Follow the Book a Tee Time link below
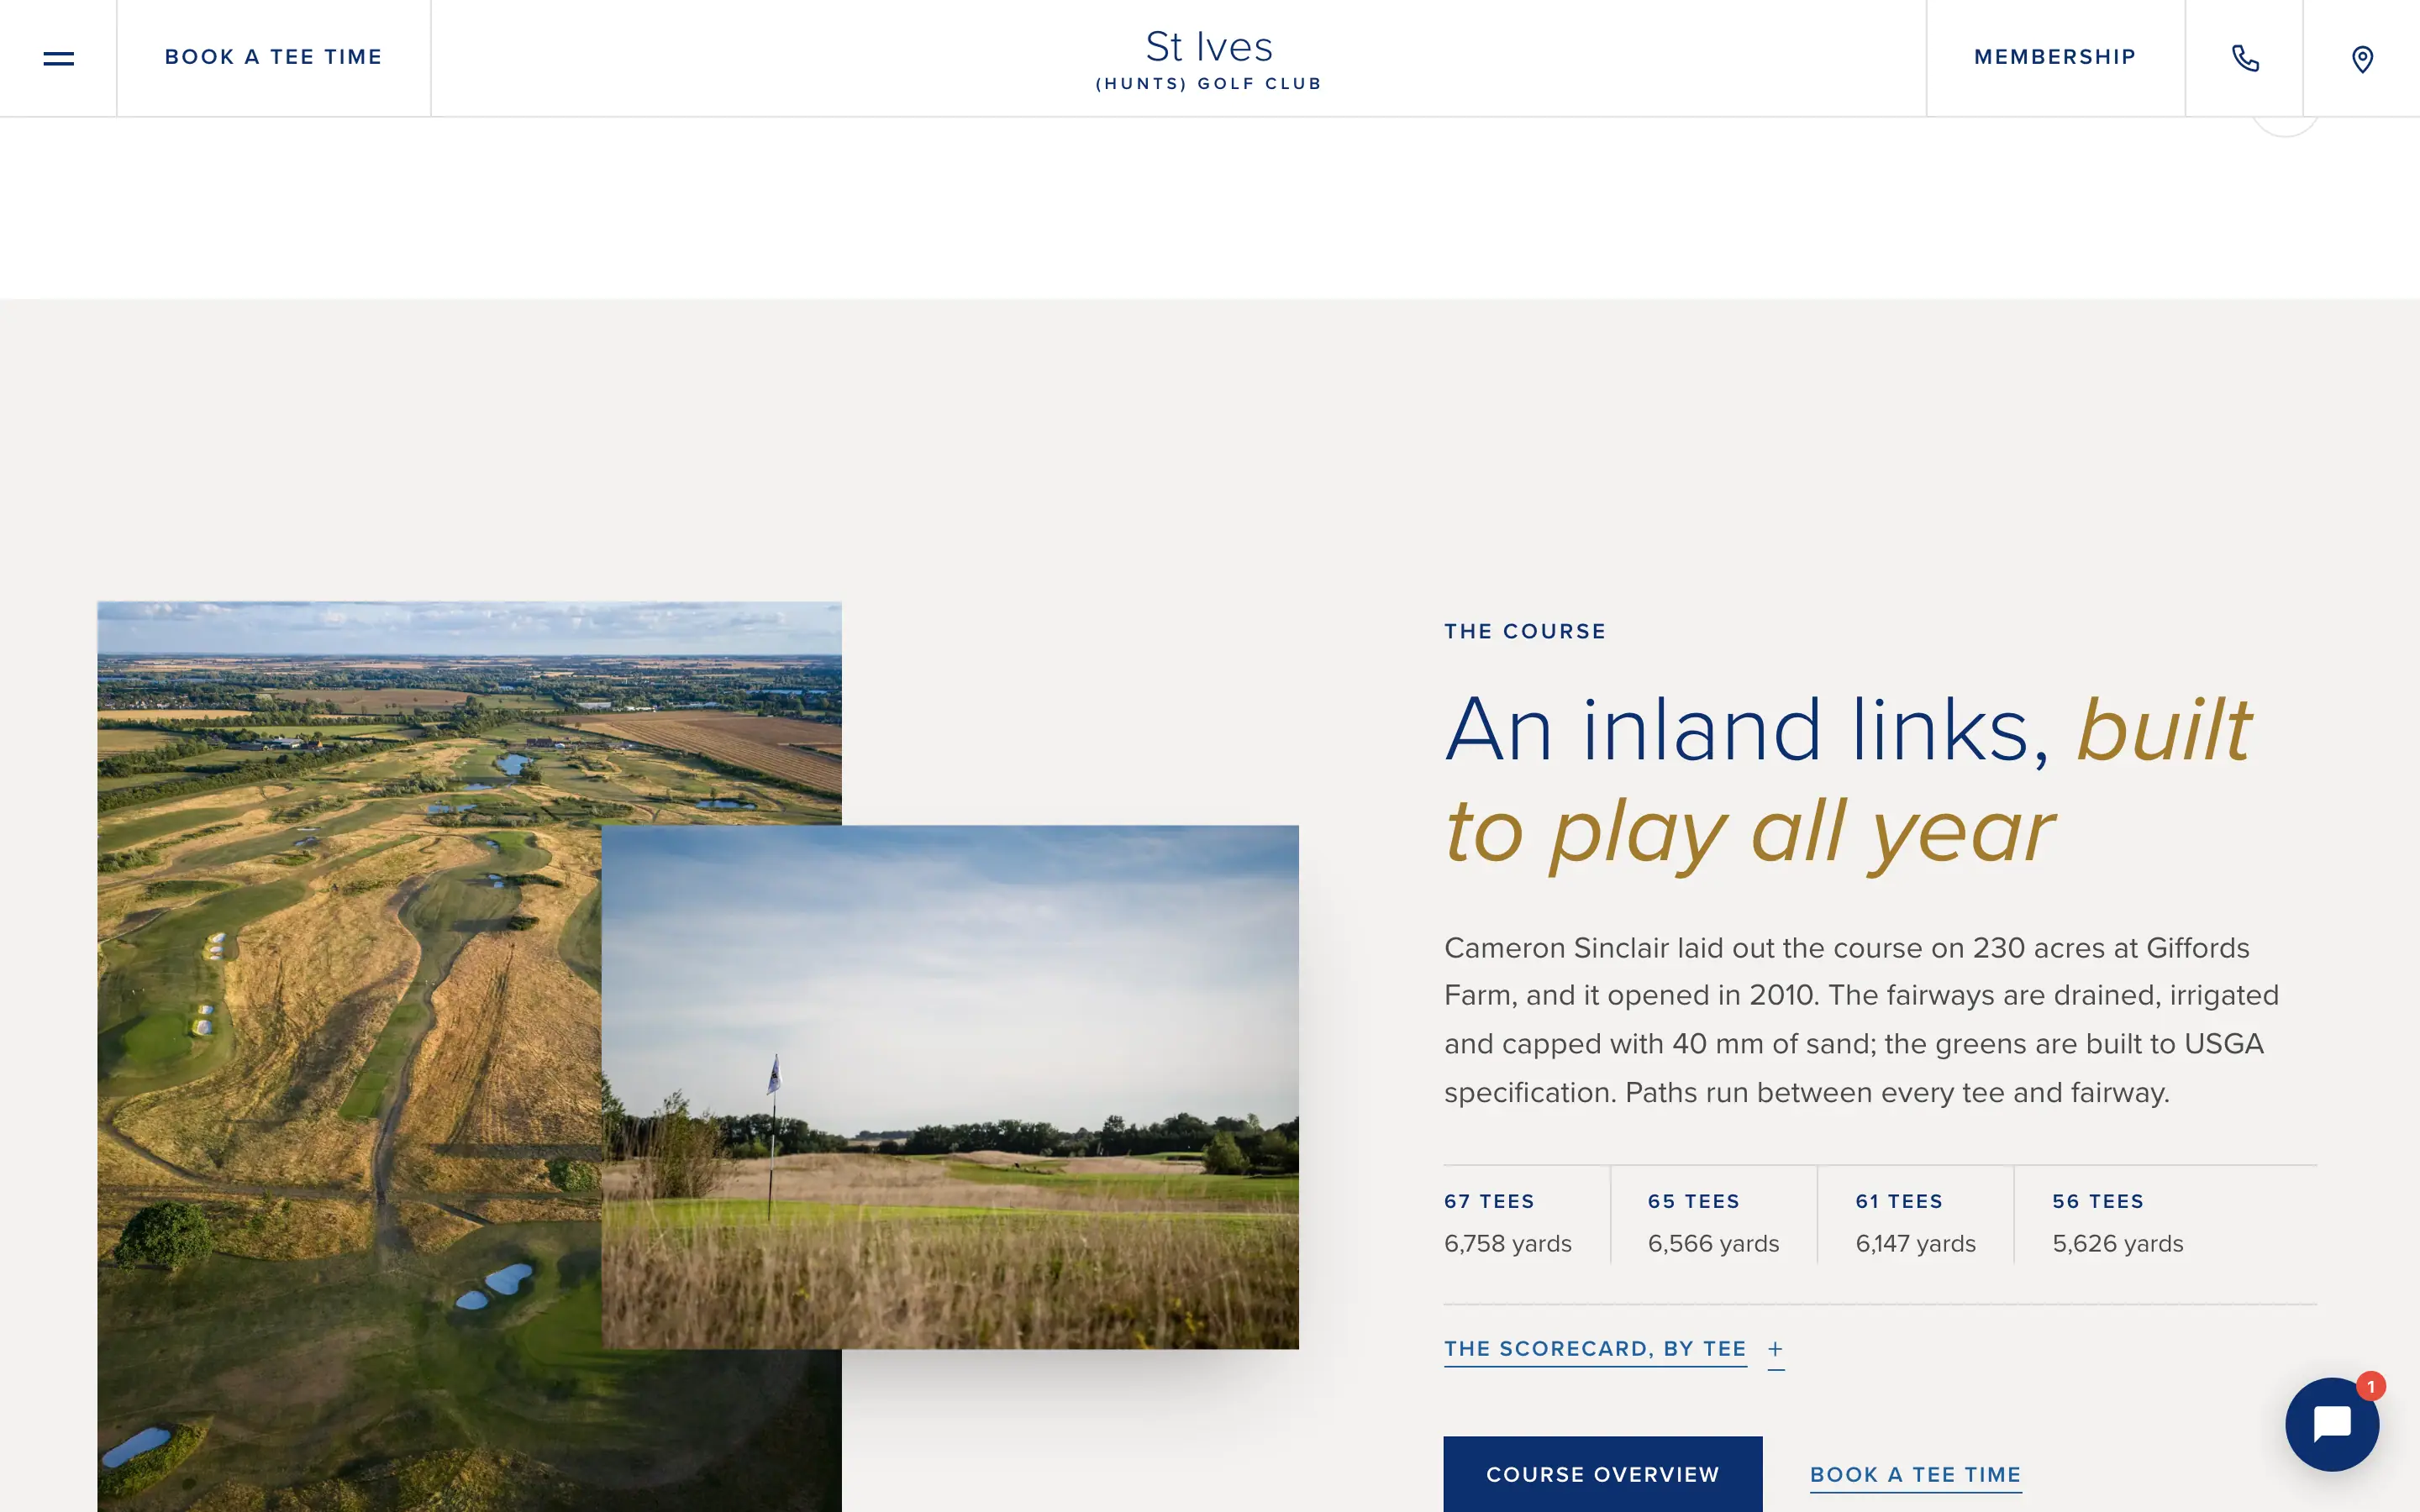Viewport: 2420px width, 1512px height. click(1915, 1475)
